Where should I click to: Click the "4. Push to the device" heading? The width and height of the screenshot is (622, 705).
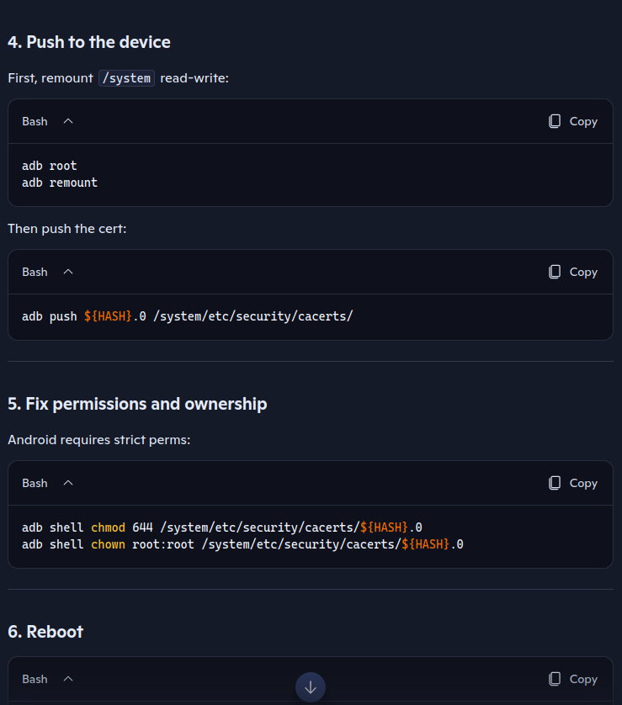89,42
